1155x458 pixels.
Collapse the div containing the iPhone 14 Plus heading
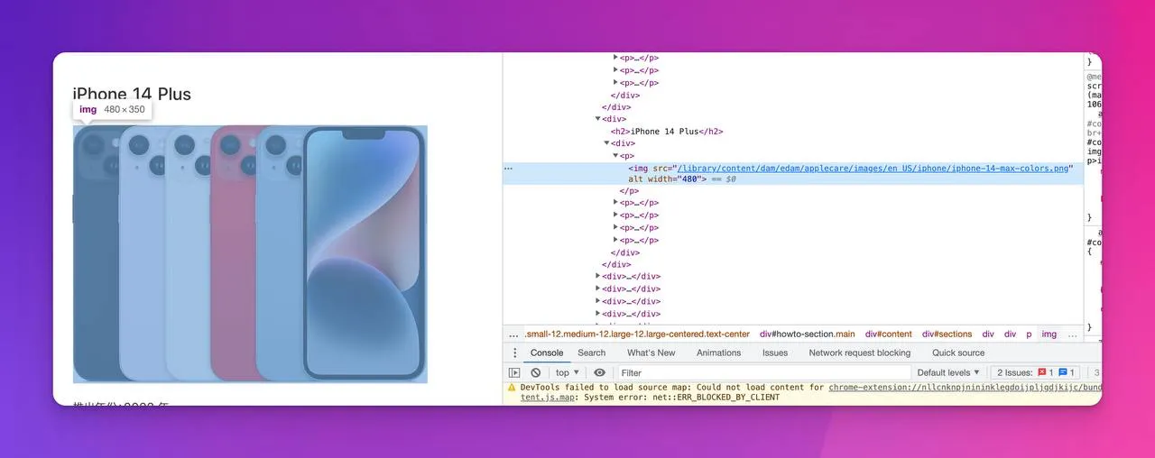(597, 119)
